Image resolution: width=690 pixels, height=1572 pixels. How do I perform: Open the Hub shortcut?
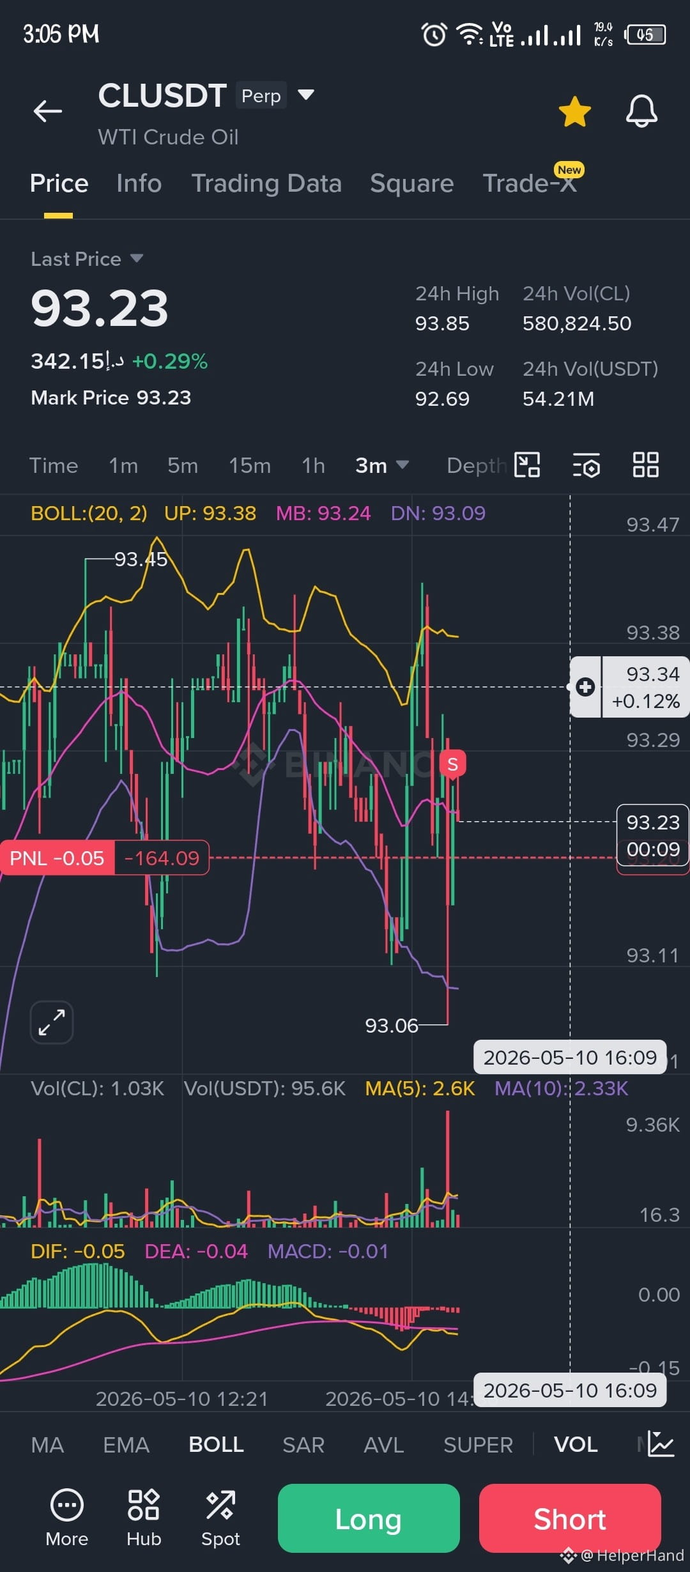[x=144, y=1518]
